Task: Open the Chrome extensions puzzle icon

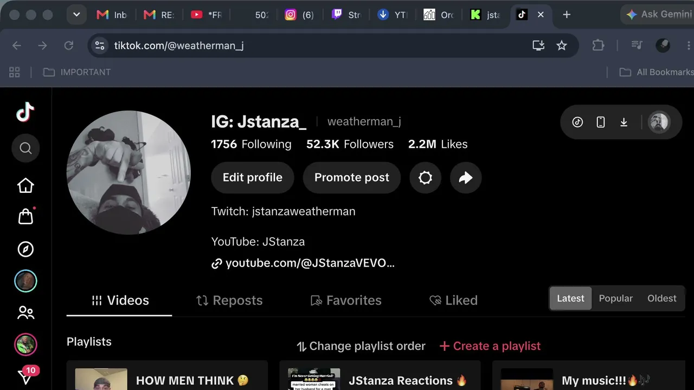Action: coord(598,45)
